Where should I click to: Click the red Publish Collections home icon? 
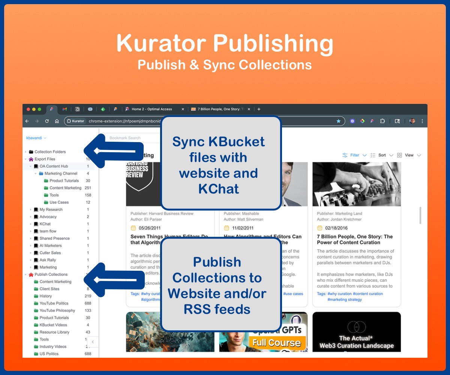(x=31, y=274)
